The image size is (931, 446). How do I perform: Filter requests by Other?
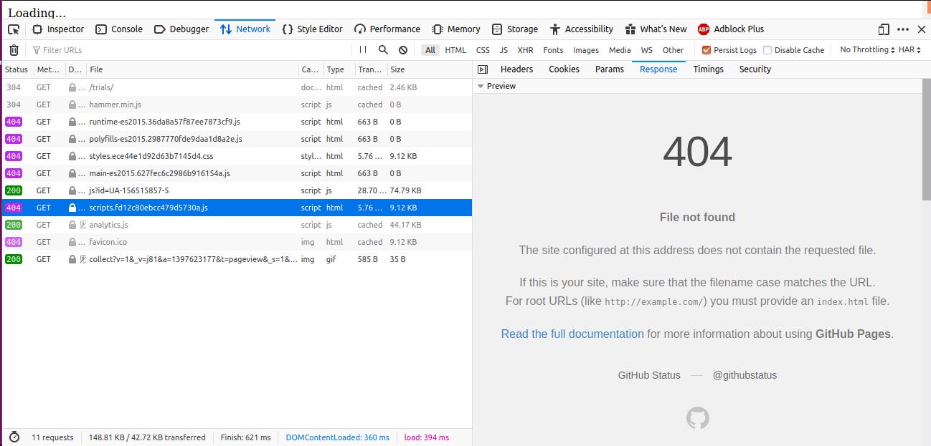point(673,50)
